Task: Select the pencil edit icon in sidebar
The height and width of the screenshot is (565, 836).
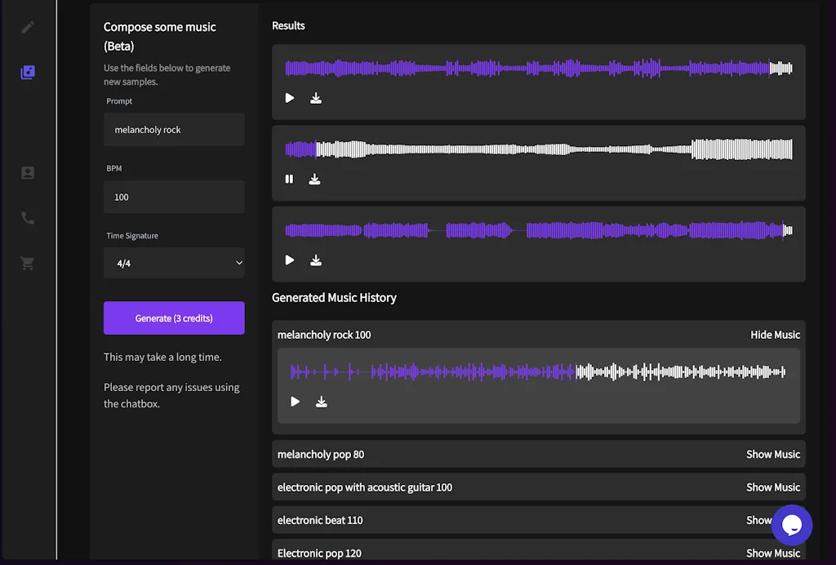Action: (28, 27)
